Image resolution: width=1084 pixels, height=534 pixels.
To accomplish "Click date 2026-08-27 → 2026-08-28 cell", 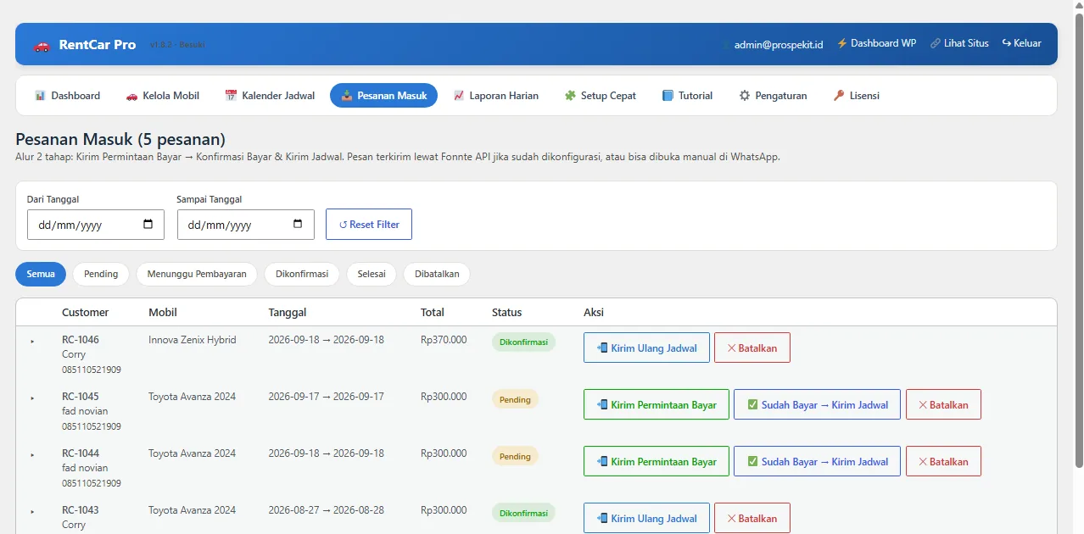I will 327,510.
